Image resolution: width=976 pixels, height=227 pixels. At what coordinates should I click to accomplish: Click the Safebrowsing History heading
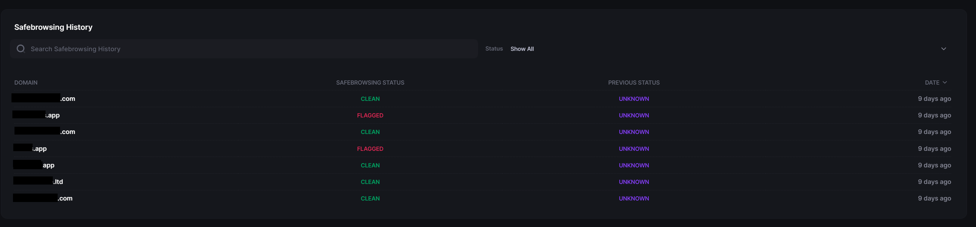point(53,27)
